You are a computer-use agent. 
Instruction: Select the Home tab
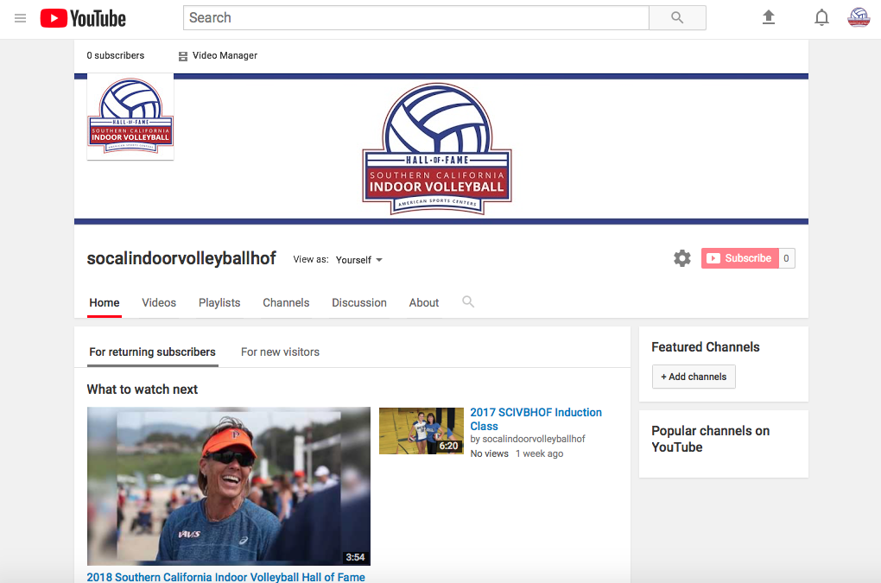[105, 303]
